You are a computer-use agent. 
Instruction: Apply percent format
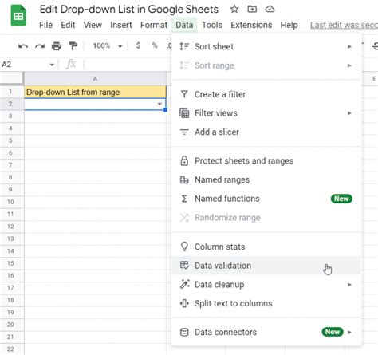pos(155,45)
